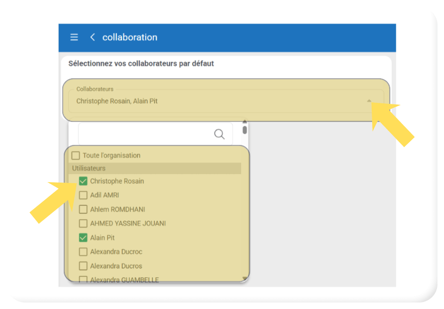Click the list scrollbar down arrow
The image size is (444, 309).
point(245,278)
